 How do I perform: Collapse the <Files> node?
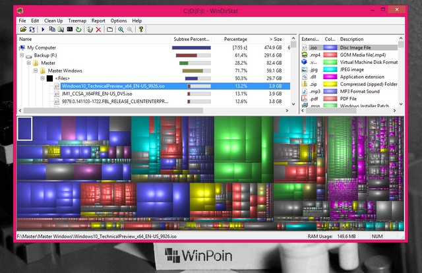pyautogui.click(x=42, y=78)
